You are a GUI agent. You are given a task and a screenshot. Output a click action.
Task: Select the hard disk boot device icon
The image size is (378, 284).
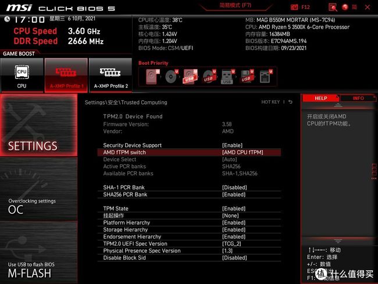click(152, 76)
